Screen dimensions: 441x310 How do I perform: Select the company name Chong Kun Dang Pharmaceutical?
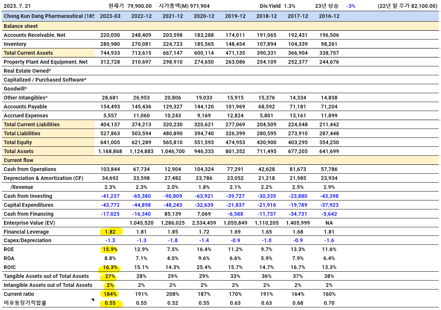(x=49, y=16)
